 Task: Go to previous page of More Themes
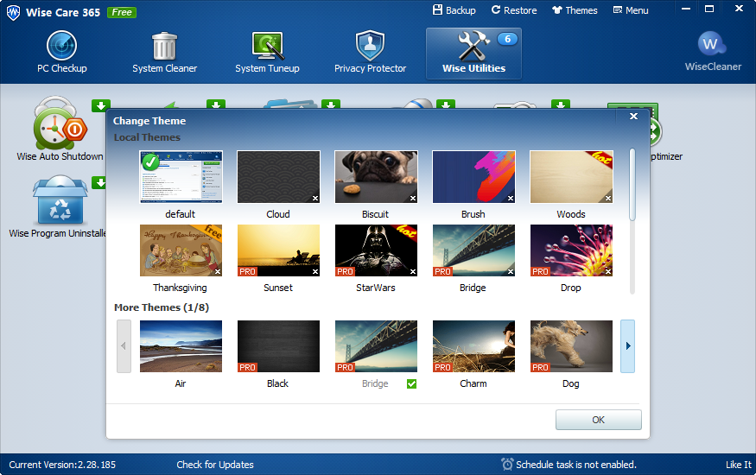[124, 346]
